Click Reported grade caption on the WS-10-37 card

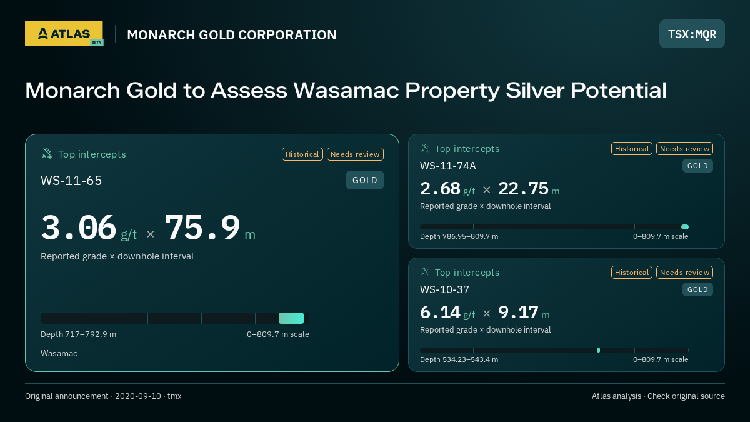click(485, 330)
